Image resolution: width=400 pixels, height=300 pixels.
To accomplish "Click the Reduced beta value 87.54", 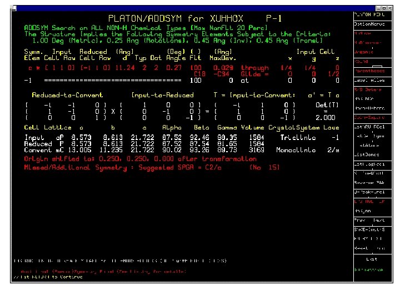I will [x=199, y=144].
